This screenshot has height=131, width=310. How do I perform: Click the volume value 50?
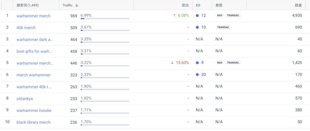point(300,122)
